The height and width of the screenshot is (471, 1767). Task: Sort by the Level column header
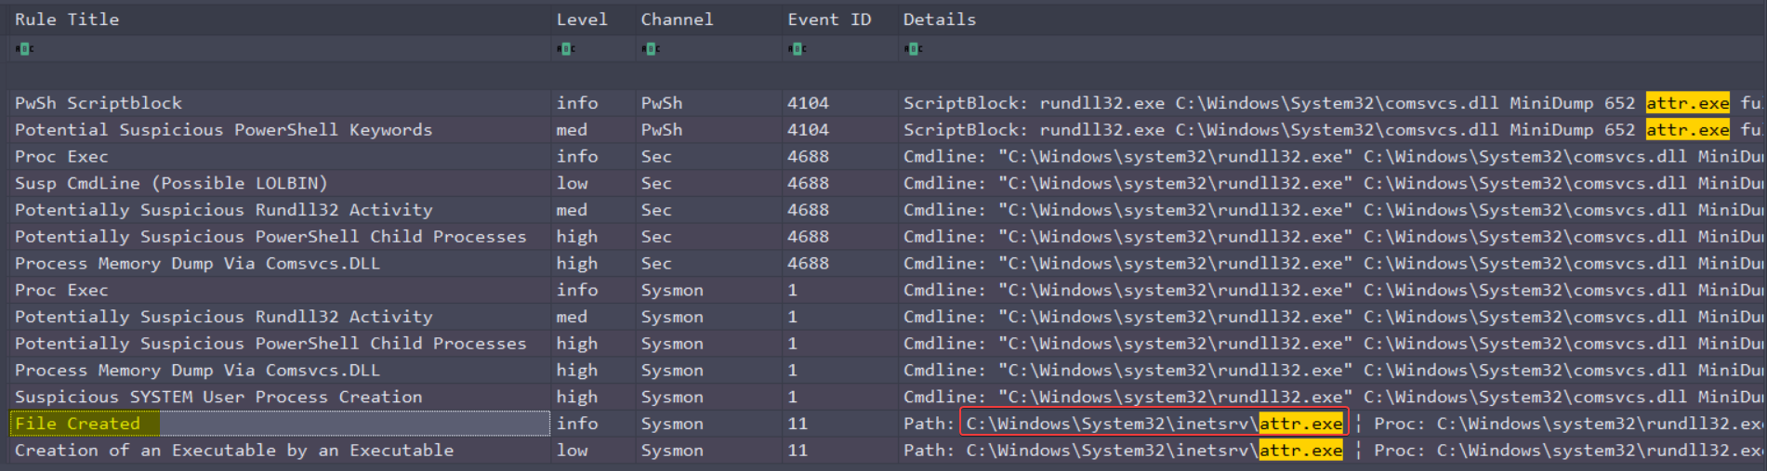pyautogui.click(x=582, y=20)
